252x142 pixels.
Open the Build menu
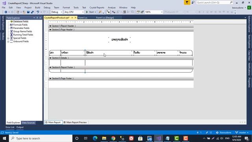coord(37,7)
